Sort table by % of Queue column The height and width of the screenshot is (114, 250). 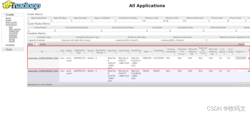coord(222,51)
